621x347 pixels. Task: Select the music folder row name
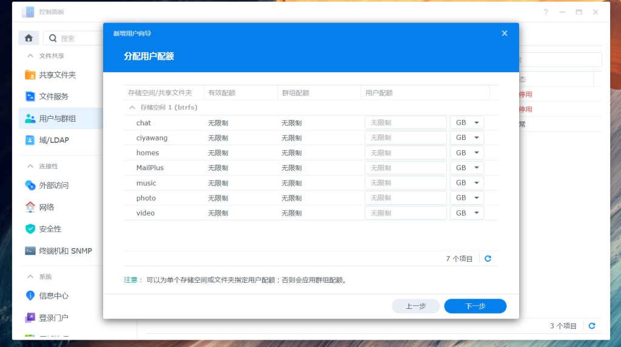(146, 183)
